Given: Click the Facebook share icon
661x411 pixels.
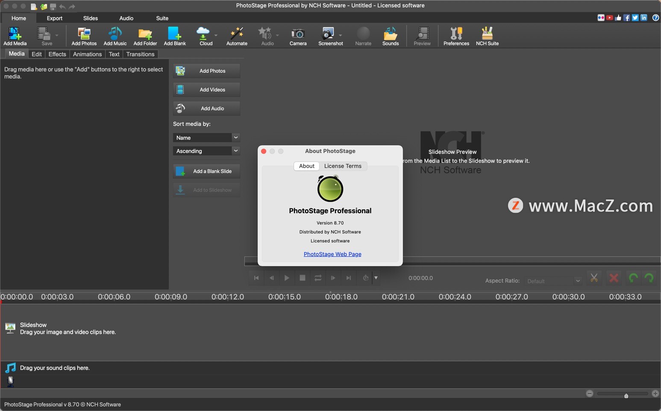Looking at the screenshot, I should click(627, 18).
